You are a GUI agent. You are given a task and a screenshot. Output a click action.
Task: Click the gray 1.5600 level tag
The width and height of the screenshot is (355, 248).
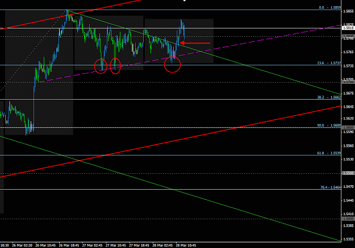point(348,127)
